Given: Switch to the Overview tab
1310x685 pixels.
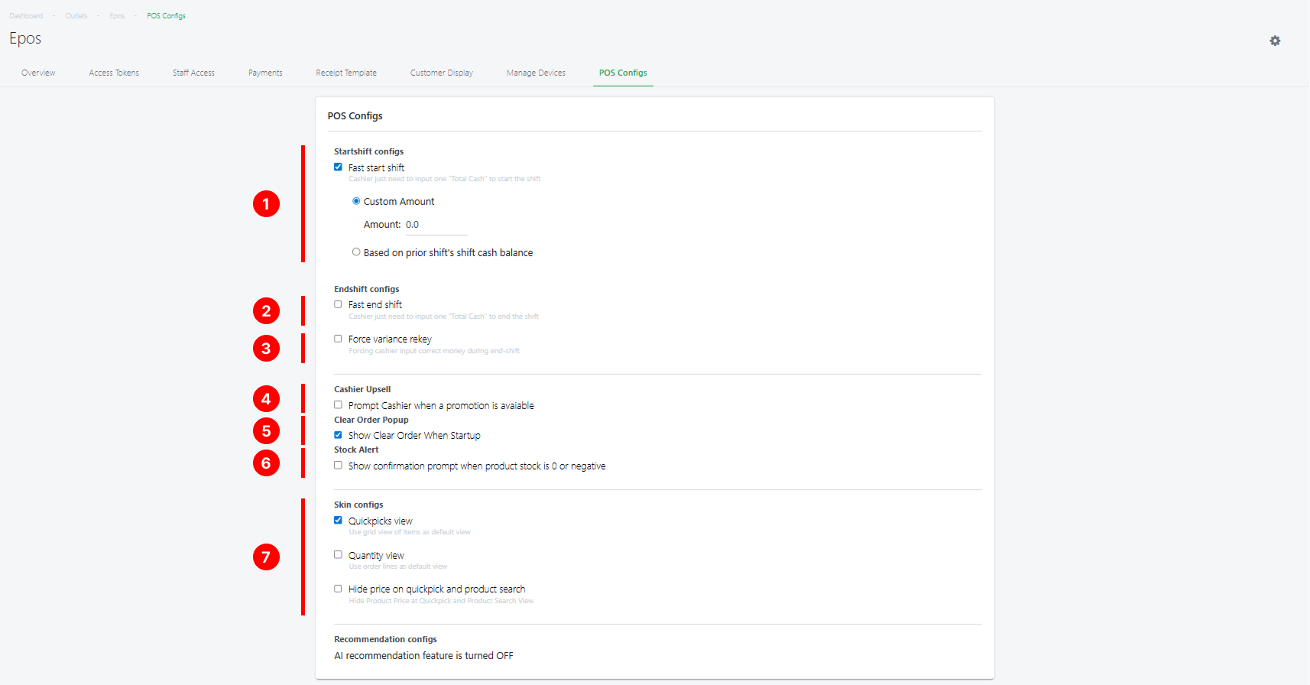Looking at the screenshot, I should click(x=38, y=73).
